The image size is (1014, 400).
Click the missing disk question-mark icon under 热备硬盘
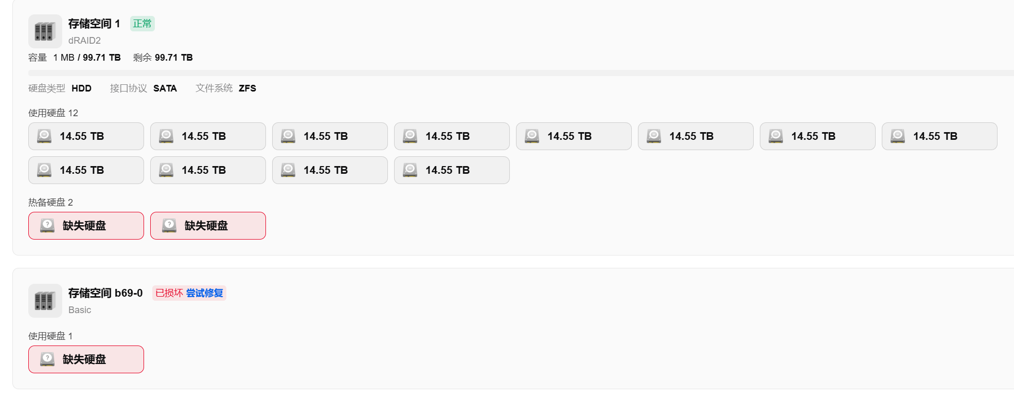tap(47, 225)
